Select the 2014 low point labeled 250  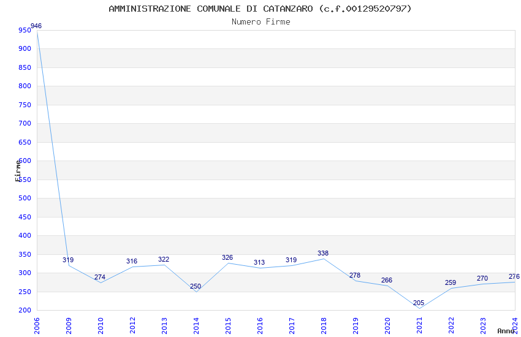(196, 286)
